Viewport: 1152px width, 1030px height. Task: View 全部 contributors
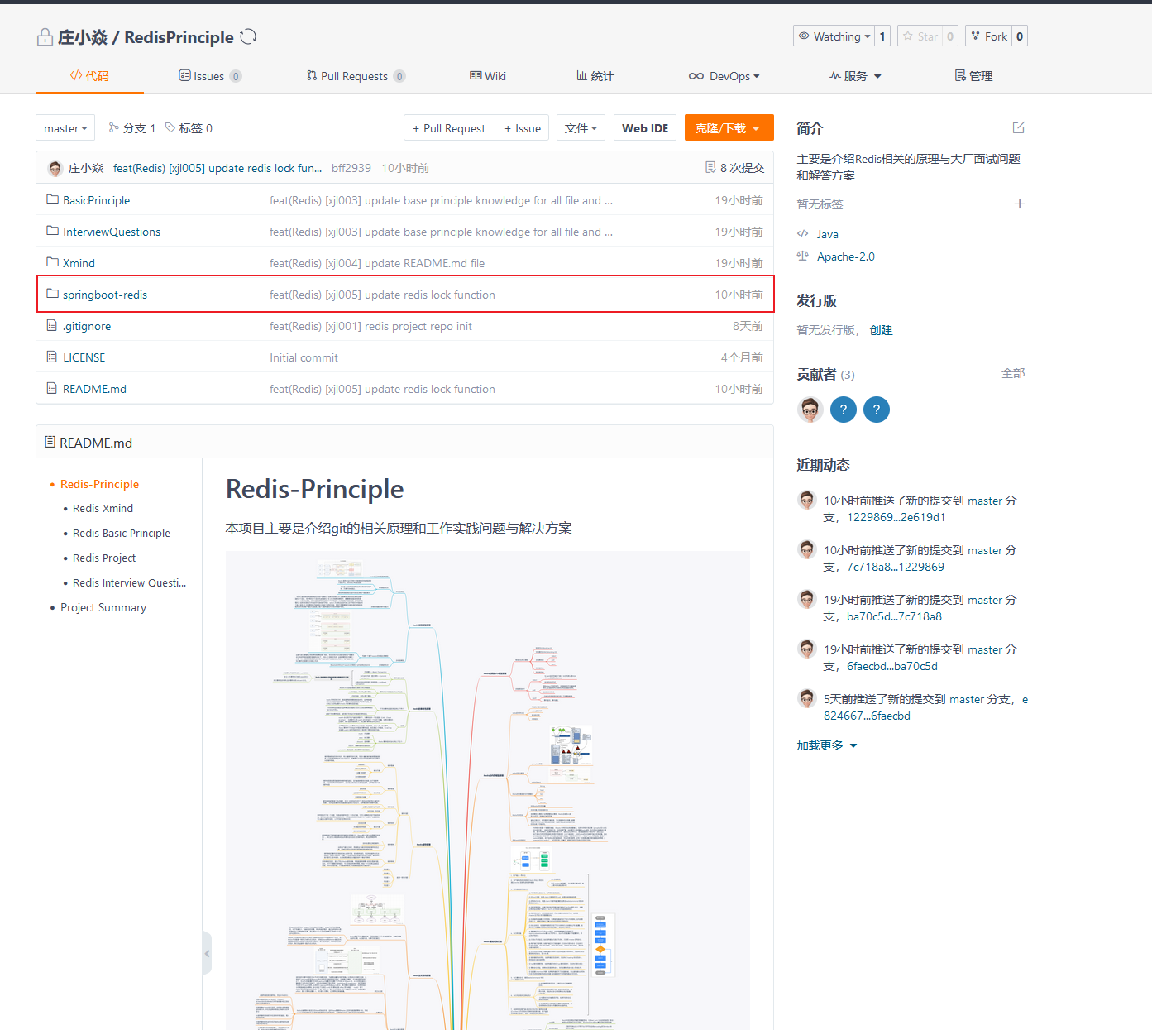click(x=1013, y=373)
